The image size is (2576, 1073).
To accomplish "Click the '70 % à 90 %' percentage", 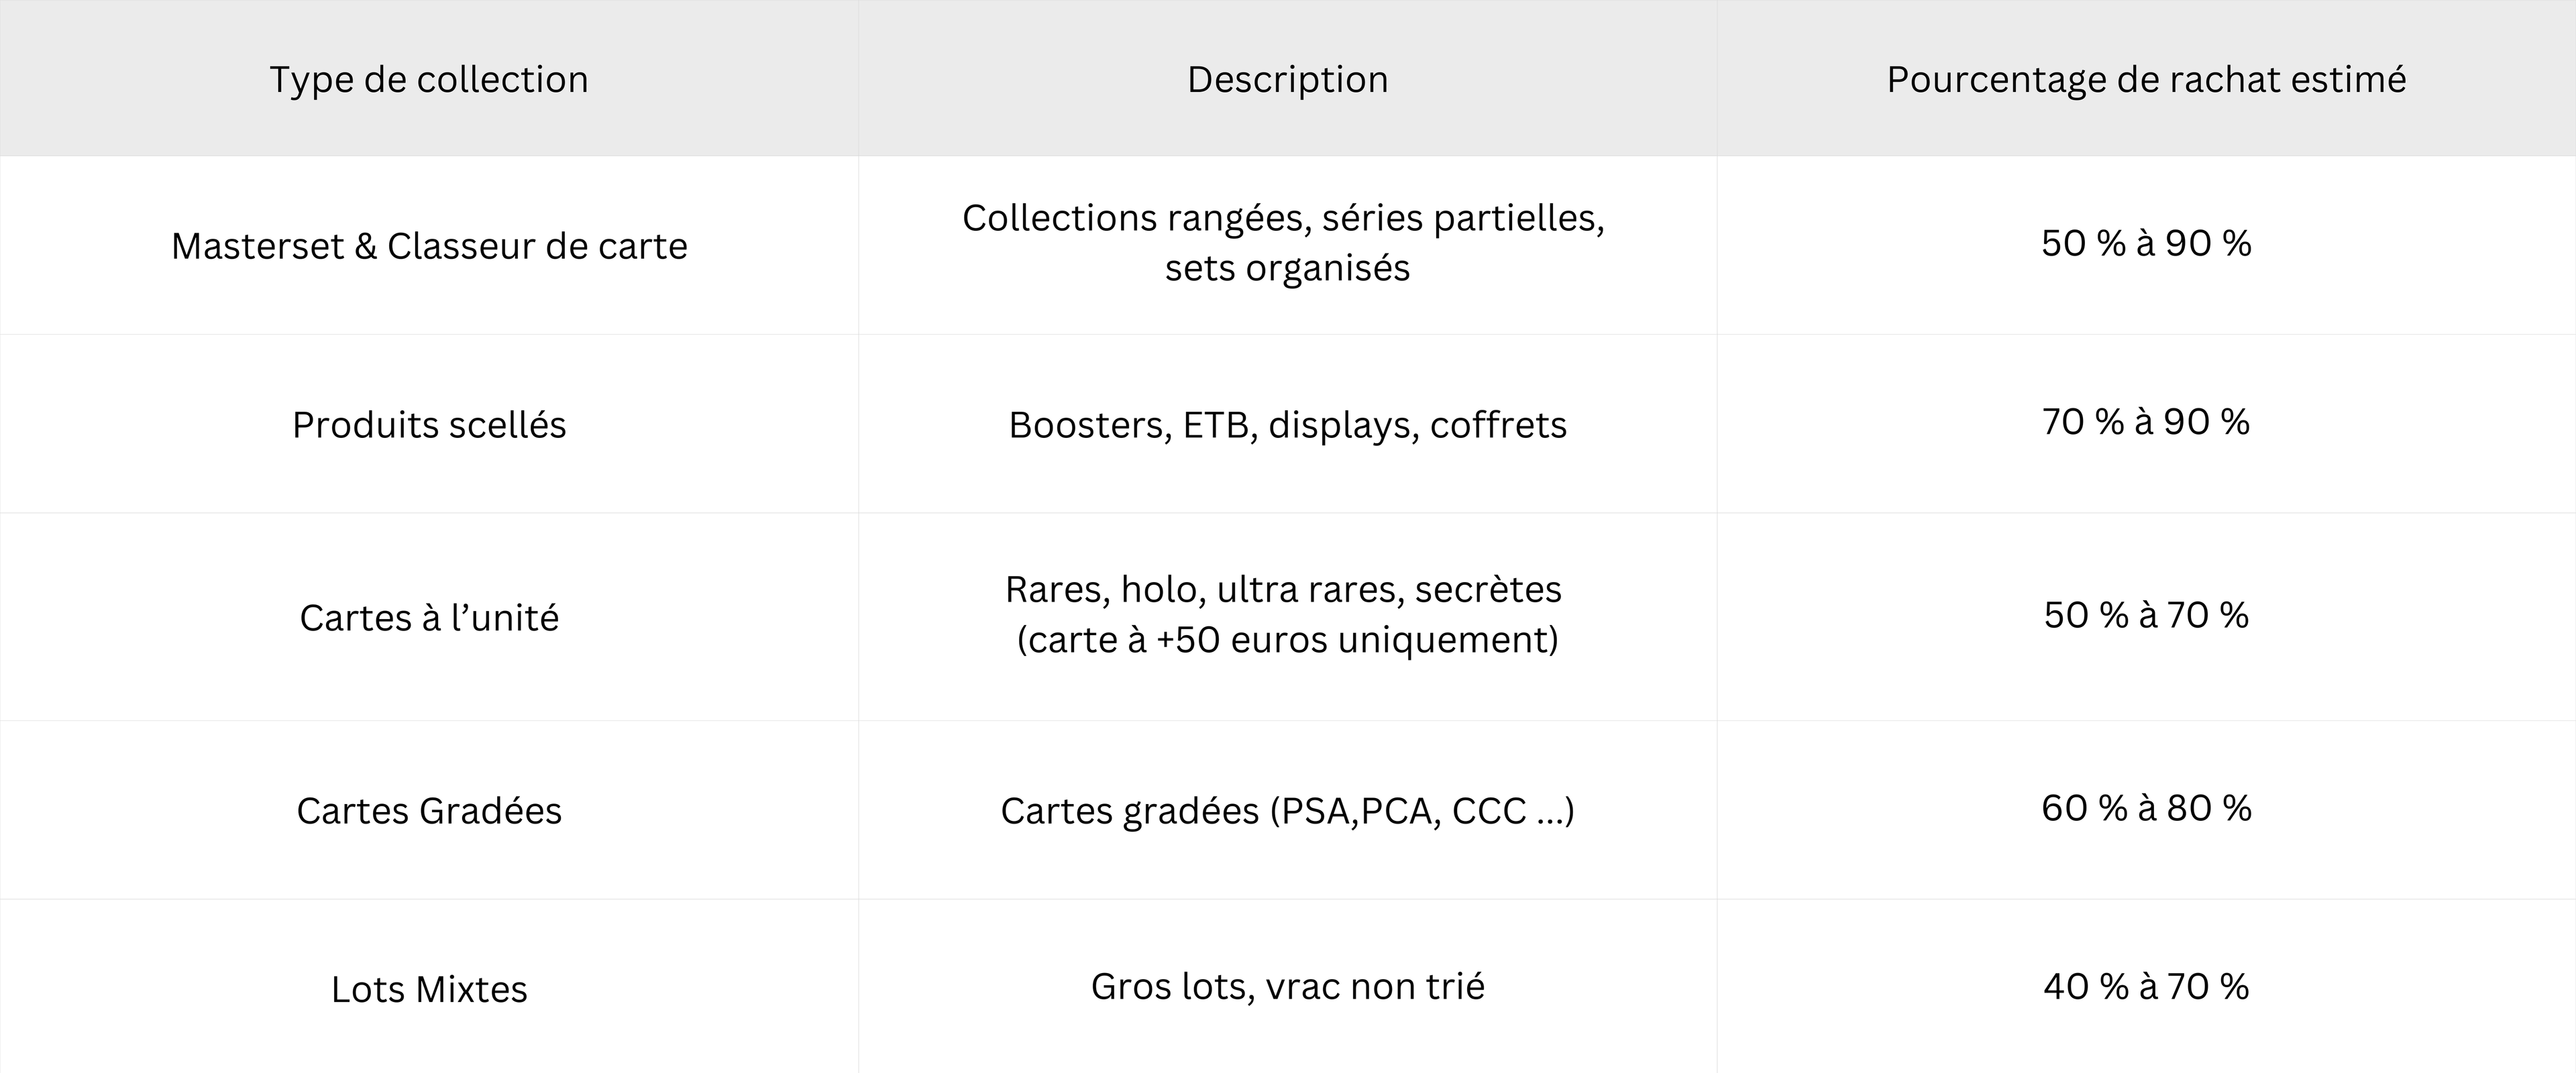I will point(2146,422).
